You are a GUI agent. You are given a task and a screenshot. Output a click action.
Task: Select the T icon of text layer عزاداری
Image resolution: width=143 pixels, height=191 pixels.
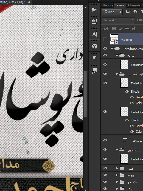(x=125, y=140)
